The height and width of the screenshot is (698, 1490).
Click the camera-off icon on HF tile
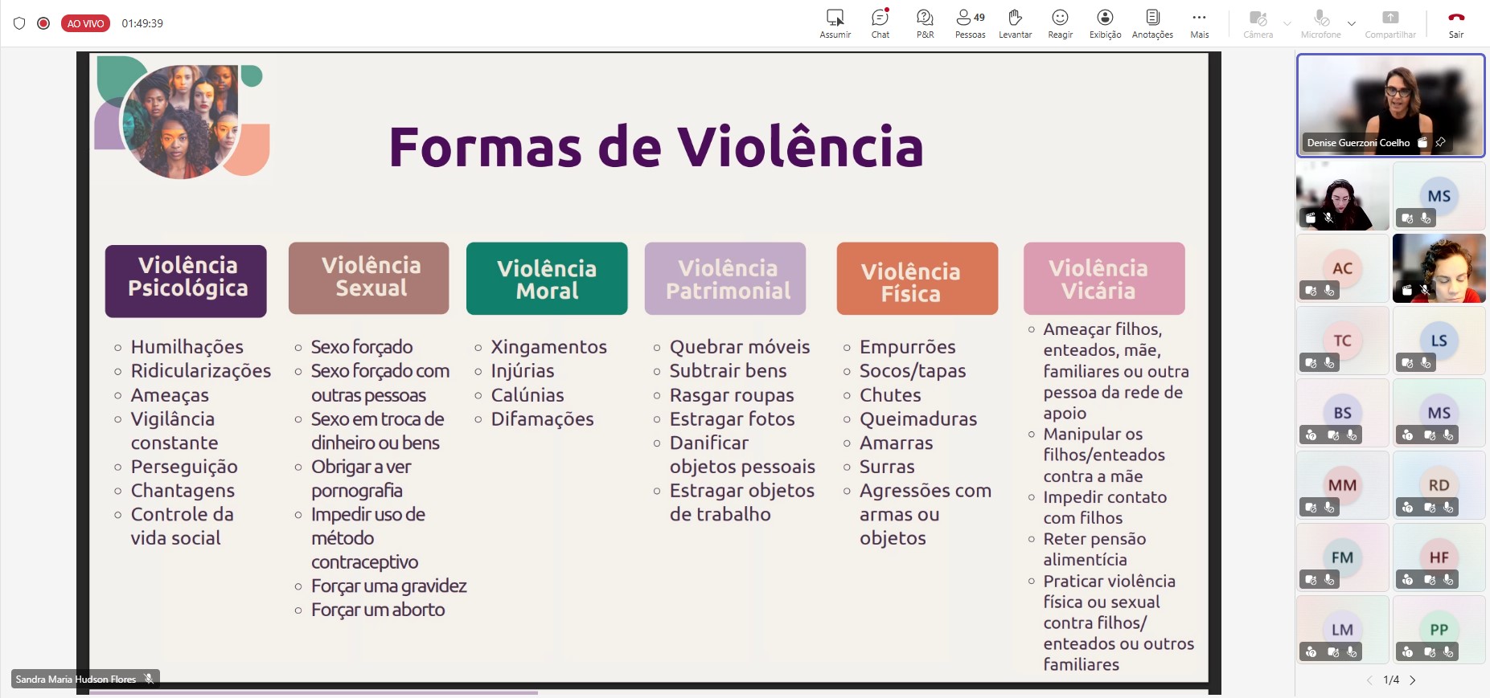click(1430, 580)
